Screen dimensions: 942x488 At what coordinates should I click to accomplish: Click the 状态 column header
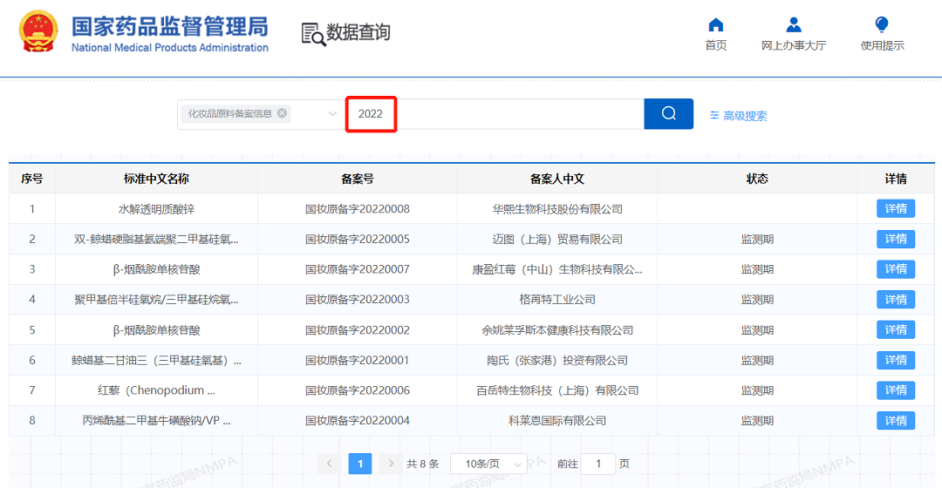coord(756,179)
